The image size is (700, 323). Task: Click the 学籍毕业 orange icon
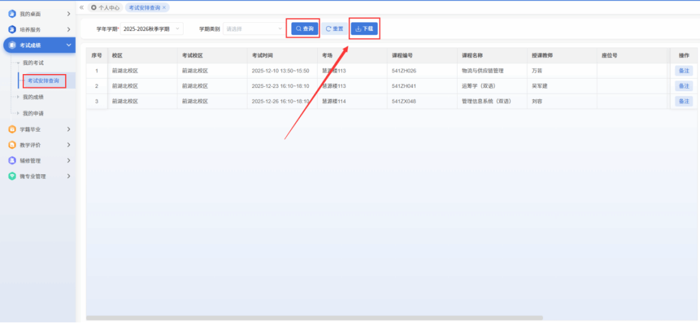coord(12,129)
